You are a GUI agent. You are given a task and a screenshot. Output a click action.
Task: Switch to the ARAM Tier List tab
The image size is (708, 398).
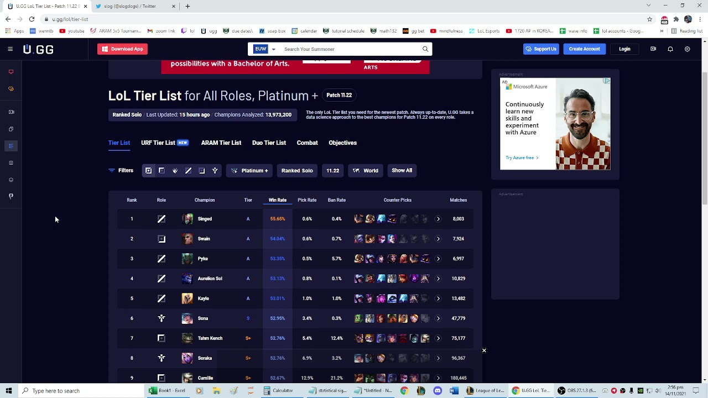coord(221,143)
